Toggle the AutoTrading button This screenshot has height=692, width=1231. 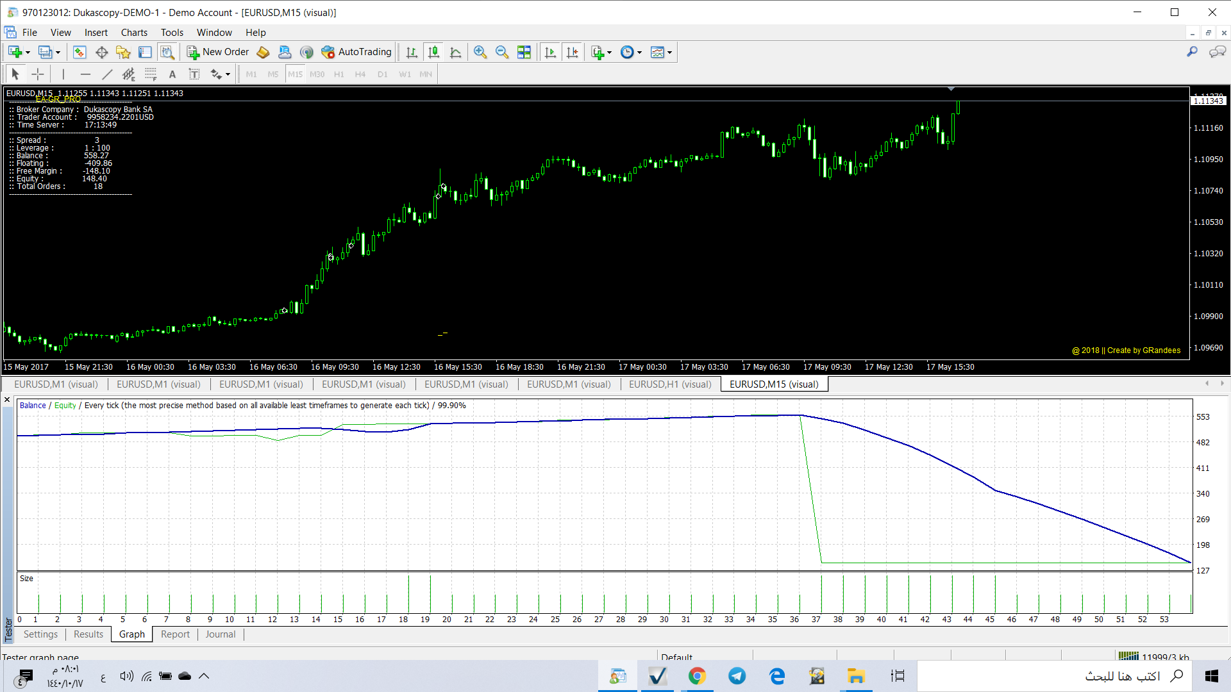point(356,52)
